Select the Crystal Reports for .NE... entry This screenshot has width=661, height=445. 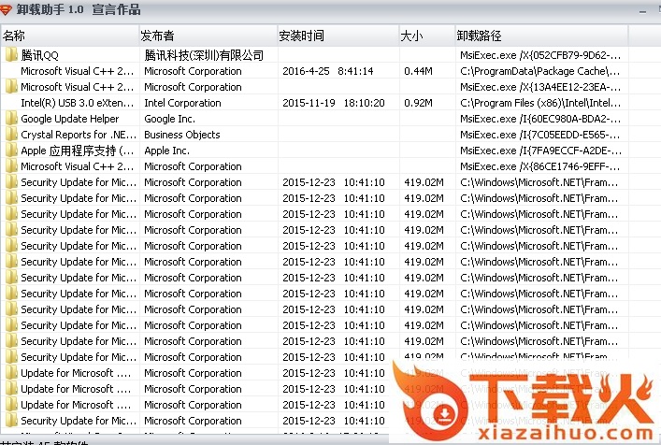click(x=79, y=135)
